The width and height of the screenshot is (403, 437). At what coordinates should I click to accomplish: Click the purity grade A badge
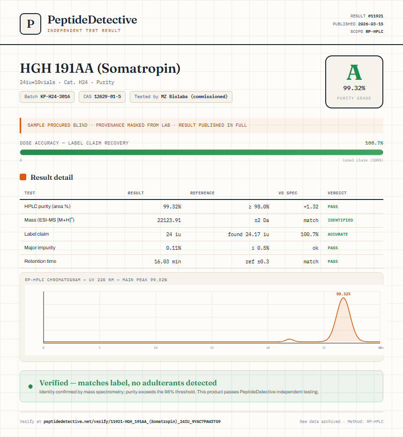click(x=354, y=82)
